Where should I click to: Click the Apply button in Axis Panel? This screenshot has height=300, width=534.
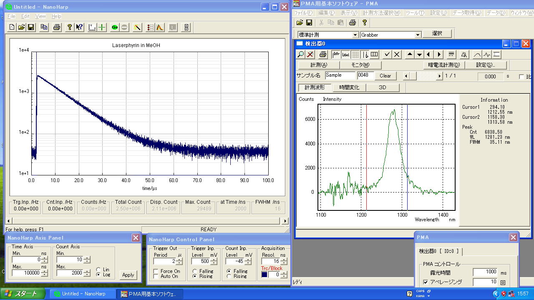click(x=128, y=275)
